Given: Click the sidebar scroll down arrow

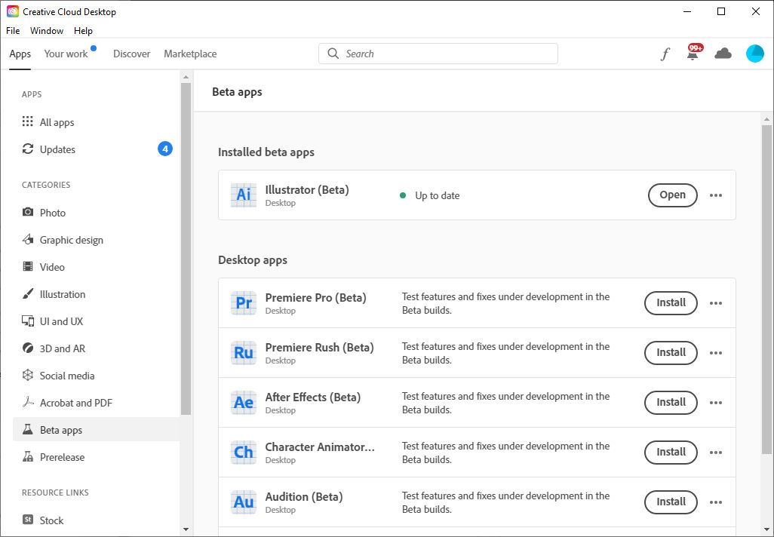Looking at the screenshot, I should [x=186, y=529].
